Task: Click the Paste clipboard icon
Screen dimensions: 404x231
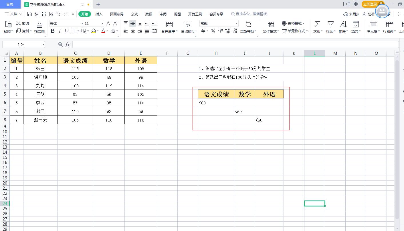Action: [8, 24]
